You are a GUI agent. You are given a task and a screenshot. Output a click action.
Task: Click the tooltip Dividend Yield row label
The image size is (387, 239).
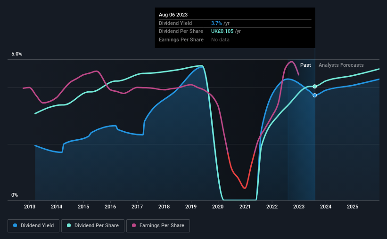[x=175, y=23]
